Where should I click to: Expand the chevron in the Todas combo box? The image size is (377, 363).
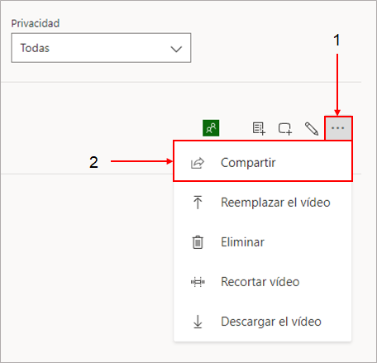pos(176,49)
